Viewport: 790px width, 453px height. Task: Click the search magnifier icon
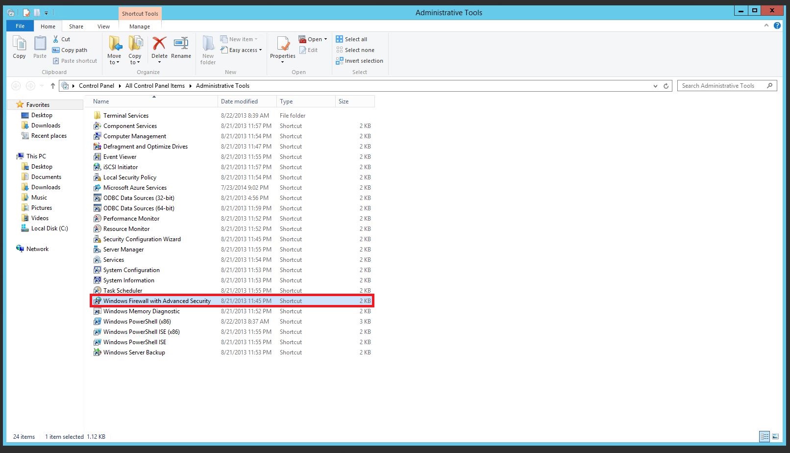pyautogui.click(x=770, y=86)
